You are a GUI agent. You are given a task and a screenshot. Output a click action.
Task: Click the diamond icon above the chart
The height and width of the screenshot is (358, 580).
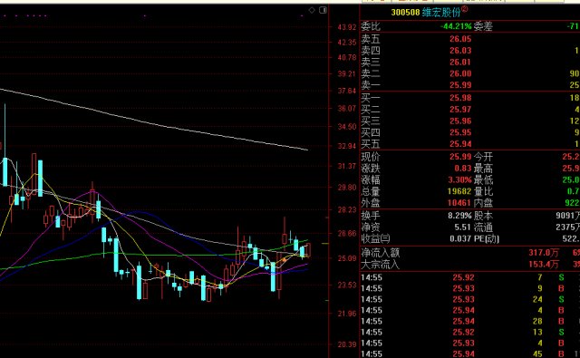point(312,10)
